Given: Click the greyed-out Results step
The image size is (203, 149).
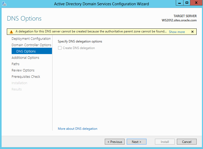Looking at the screenshot, I should pos(17,89).
